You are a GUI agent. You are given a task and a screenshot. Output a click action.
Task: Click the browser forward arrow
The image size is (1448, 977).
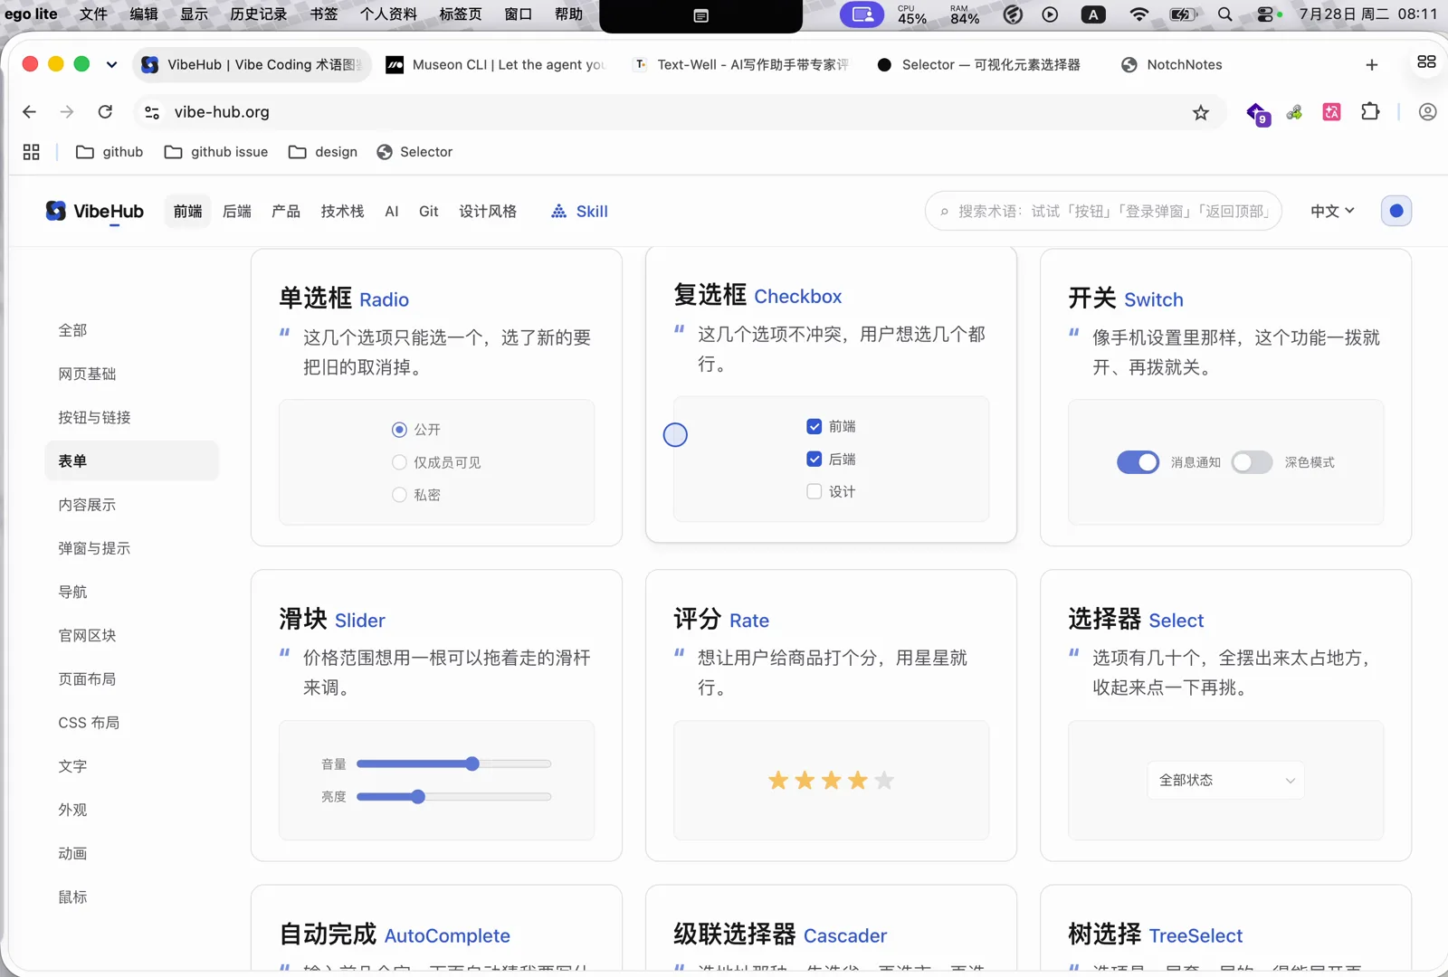click(67, 112)
